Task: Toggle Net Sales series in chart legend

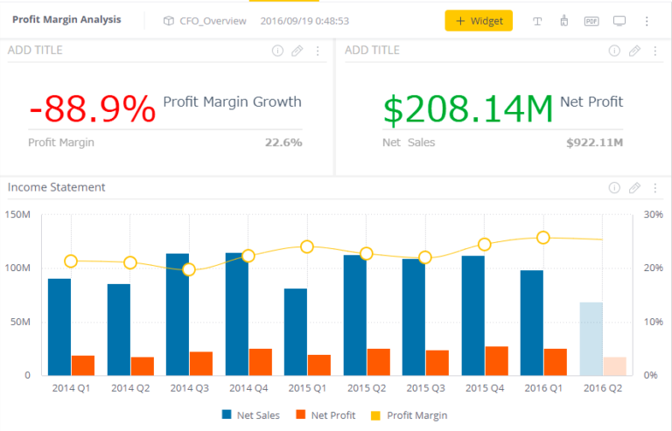Action: point(250,415)
